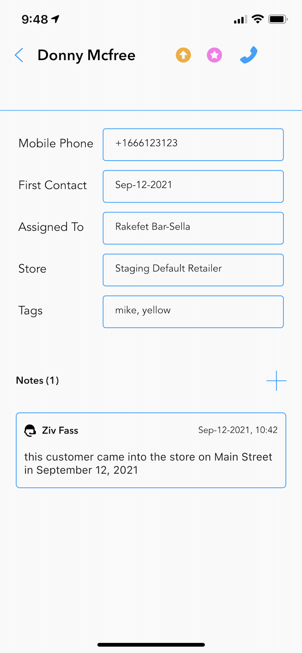Viewport: 302px width, 653px height.
Task: Open the Ziv Fass note card
Action: (x=151, y=450)
